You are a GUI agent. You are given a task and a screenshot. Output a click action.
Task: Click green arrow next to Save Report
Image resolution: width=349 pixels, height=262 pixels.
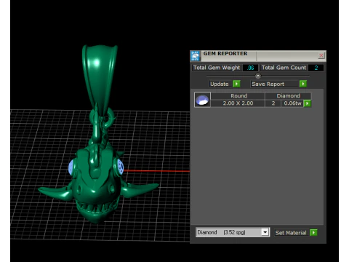pyautogui.click(x=303, y=84)
